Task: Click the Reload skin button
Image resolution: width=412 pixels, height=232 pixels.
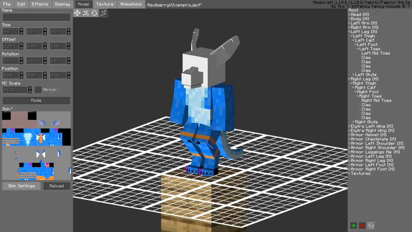Action: point(57,186)
